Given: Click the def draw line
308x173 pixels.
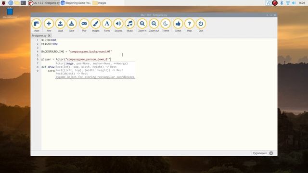Looking at the screenshot, I should (48, 67).
